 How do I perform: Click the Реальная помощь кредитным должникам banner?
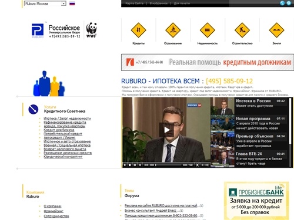click(x=208, y=62)
